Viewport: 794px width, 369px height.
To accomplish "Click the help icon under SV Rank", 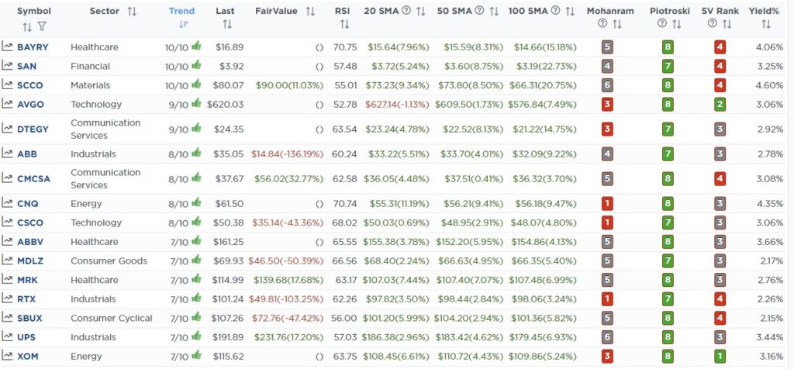I will click(x=713, y=24).
